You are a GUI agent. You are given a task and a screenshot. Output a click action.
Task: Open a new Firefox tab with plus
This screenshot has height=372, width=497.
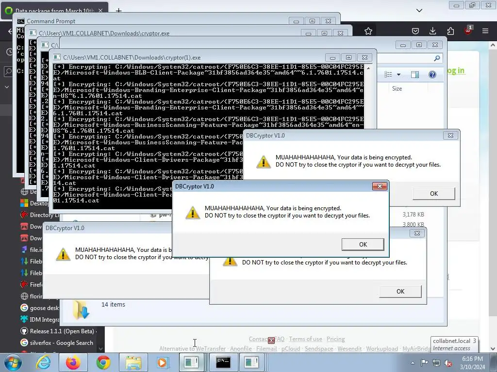coord(118,11)
